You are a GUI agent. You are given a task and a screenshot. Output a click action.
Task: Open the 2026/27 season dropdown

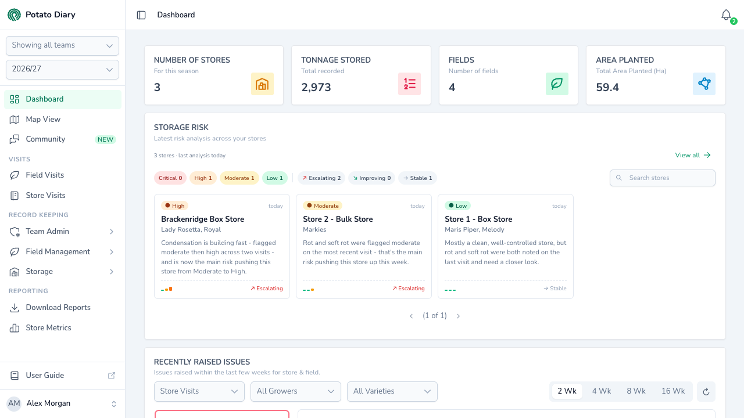[x=62, y=70]
